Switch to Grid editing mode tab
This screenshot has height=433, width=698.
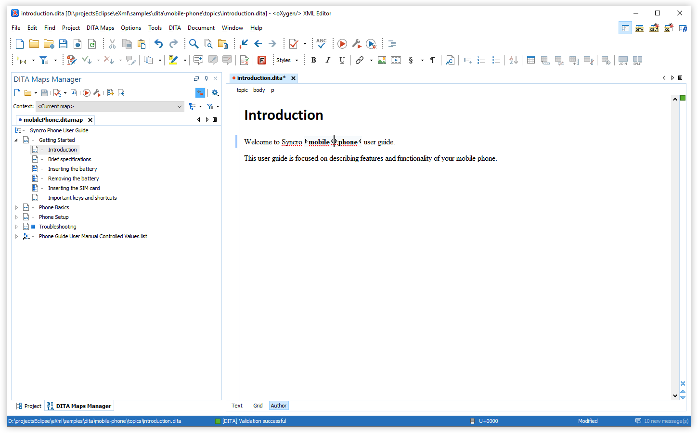pos(258,406)
